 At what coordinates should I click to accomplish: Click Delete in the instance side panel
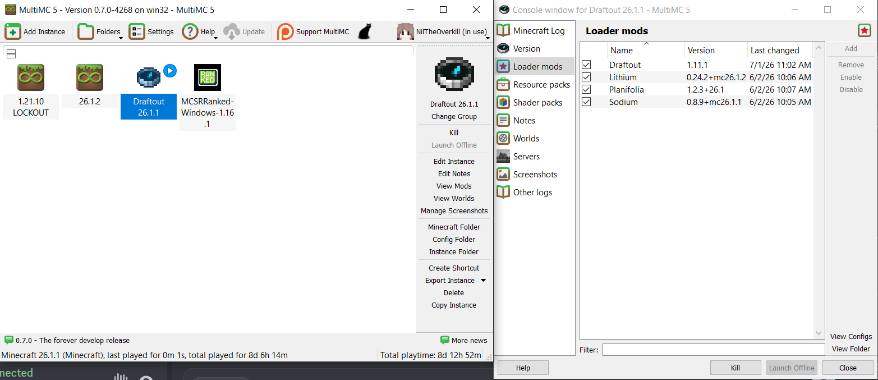click(x=454, y=293)
